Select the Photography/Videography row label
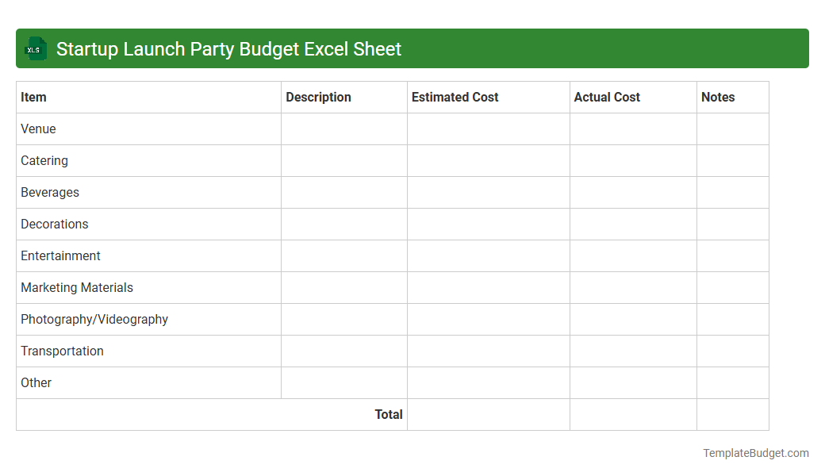825x476 pixels. tap(94, 319)
